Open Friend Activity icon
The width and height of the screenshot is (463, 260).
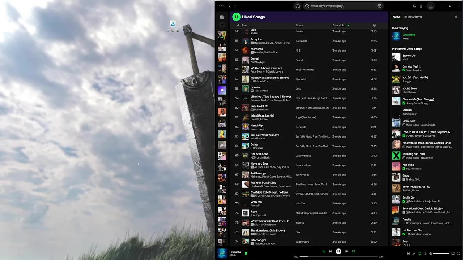pyautogui.click(x=421, y=6)
